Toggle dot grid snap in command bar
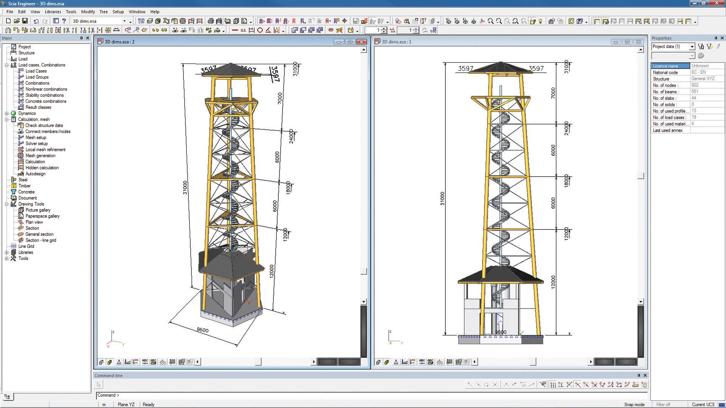 pos(553,385)
